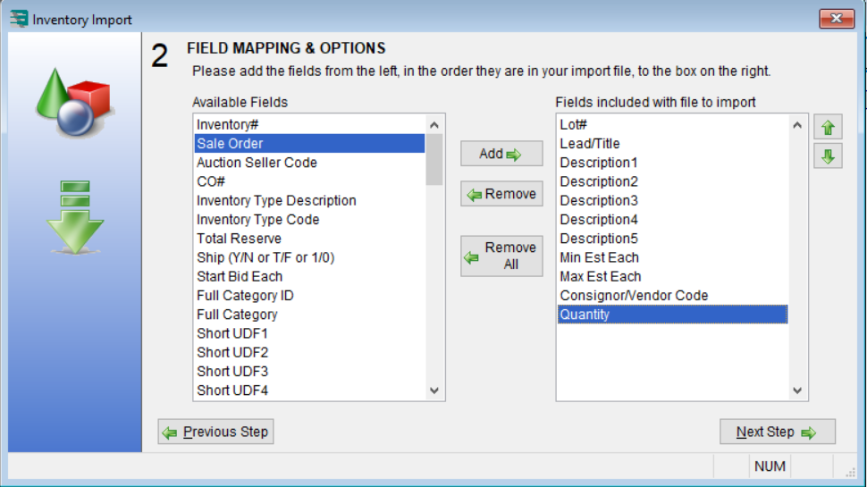Return to Previous Step

point(215,432)
